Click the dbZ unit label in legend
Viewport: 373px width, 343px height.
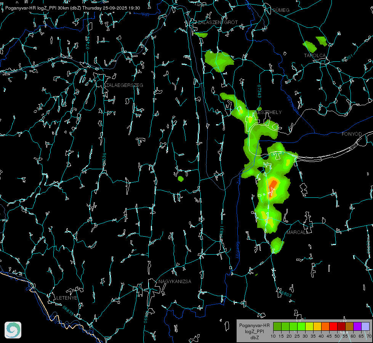254,338
